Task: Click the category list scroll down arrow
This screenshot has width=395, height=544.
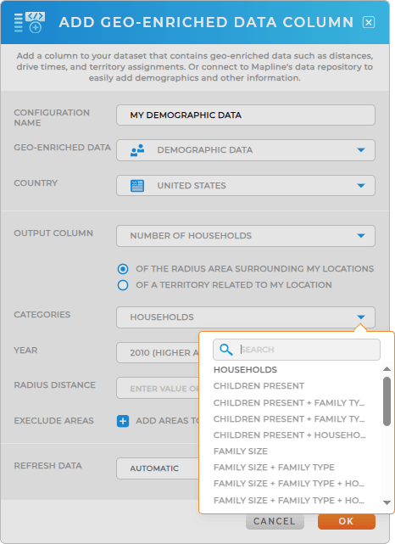Action: (387, 502)
